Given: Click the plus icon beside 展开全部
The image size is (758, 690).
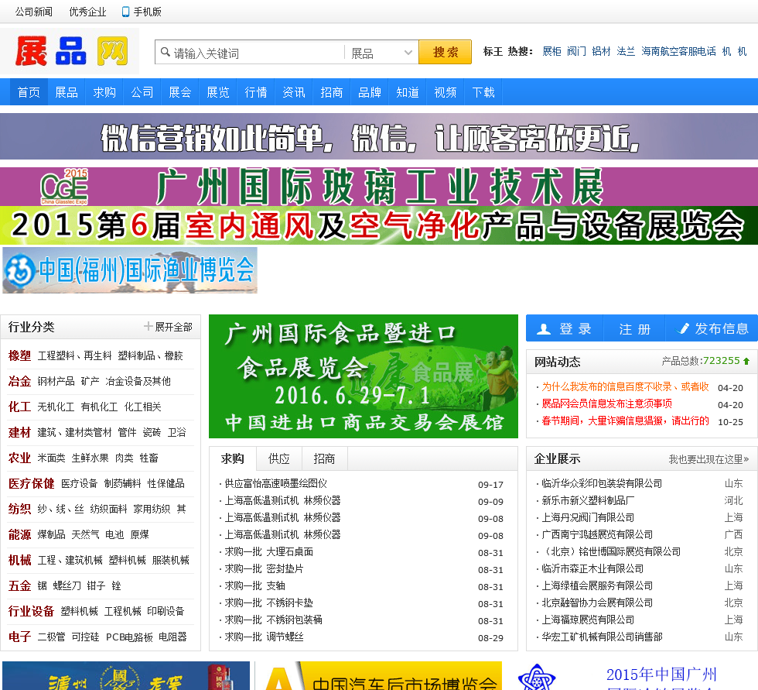Looking at the screenshot, I should tap(148, 327).
